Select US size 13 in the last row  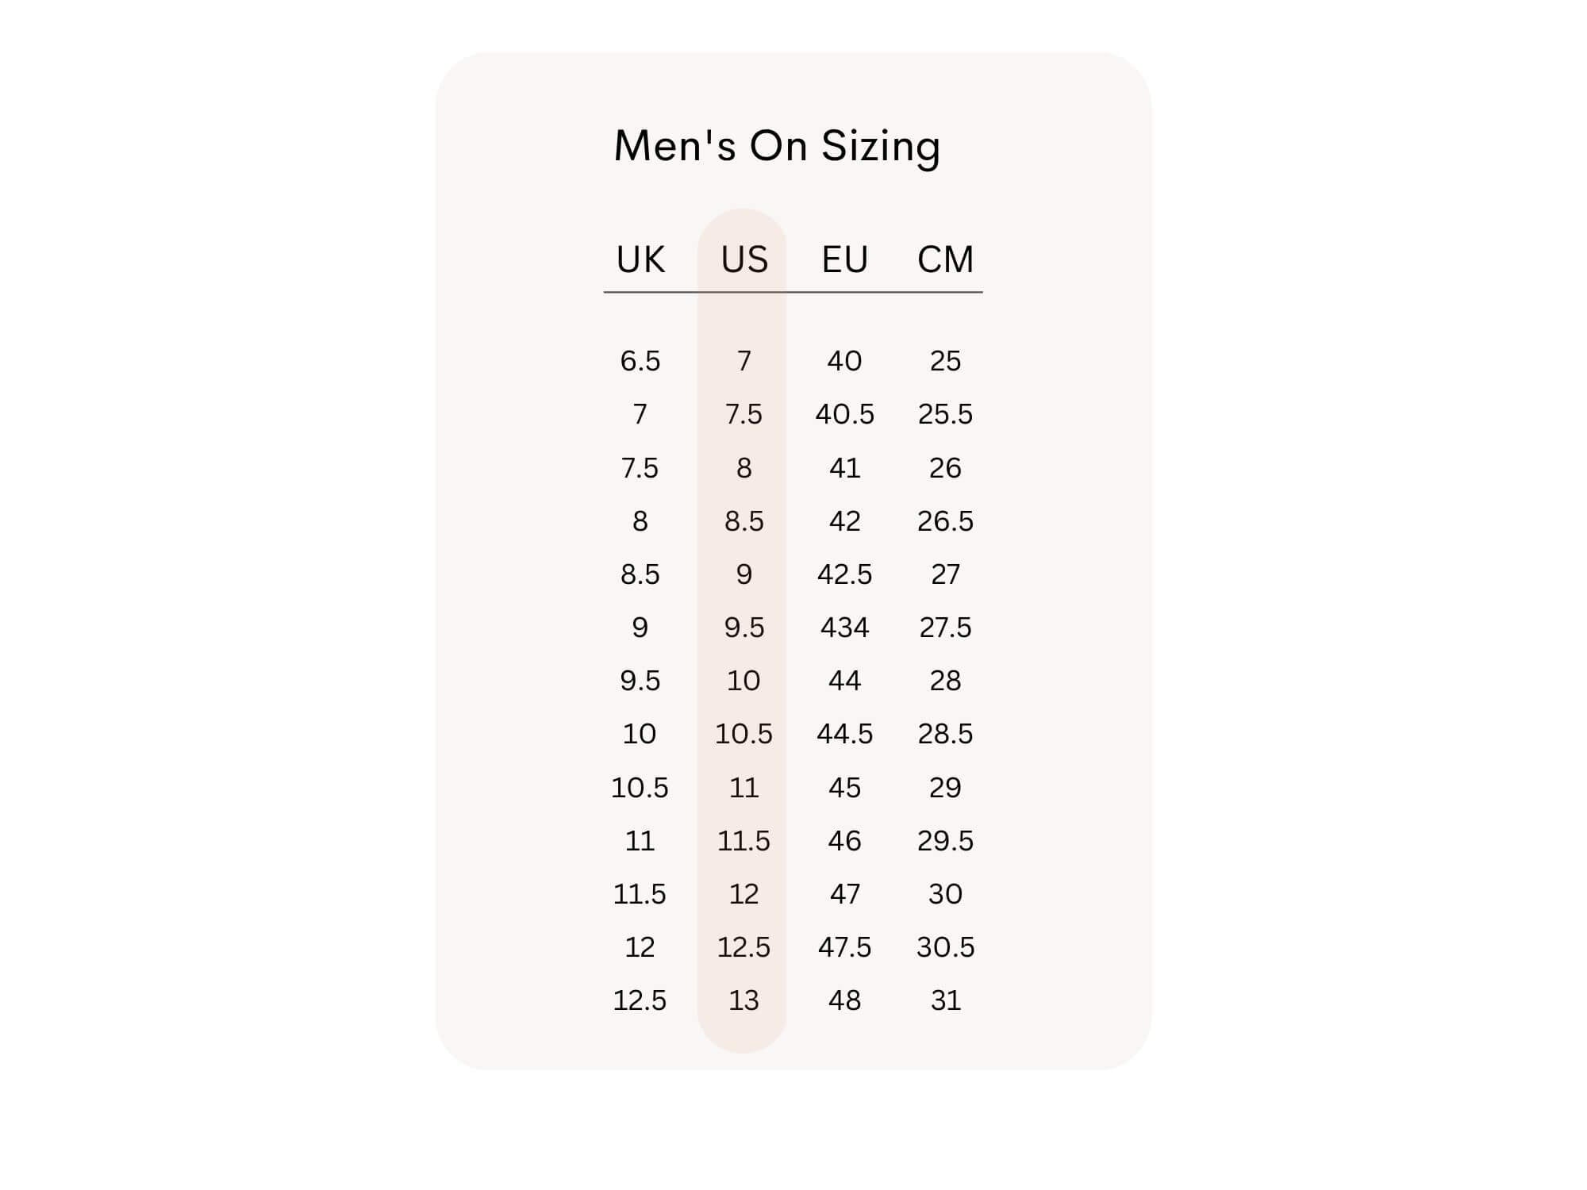pyautogui.click(x=744, y=1000)
